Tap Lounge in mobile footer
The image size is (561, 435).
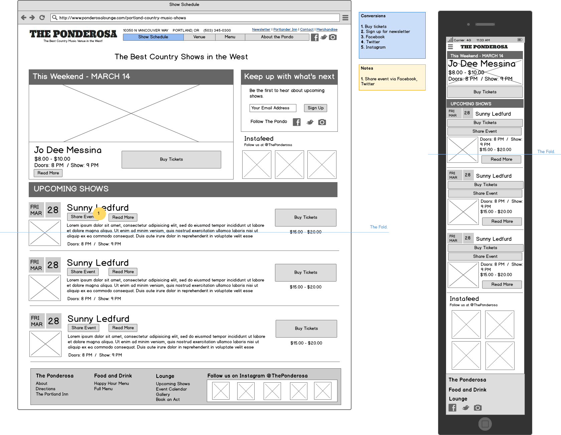(x=458, y=399)
